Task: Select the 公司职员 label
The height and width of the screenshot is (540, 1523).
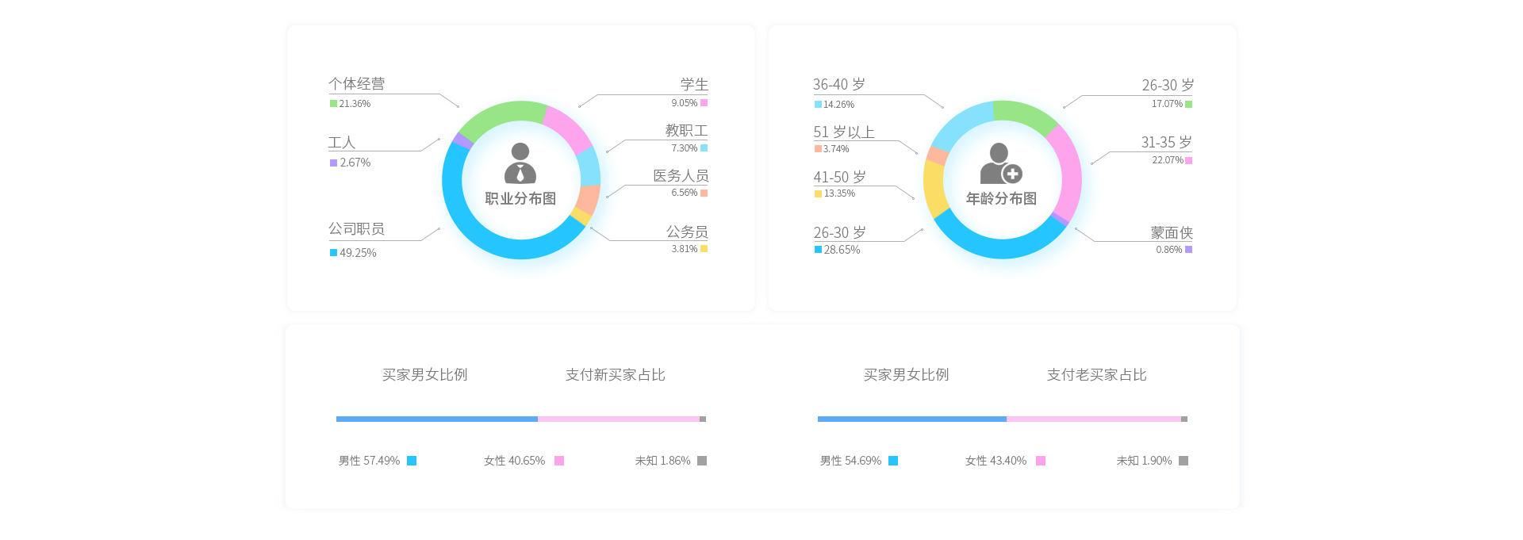Action: [x=357, y=229]
